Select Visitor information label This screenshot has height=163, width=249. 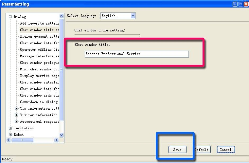coord(39,115)
